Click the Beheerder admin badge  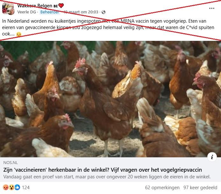point(50,12)
